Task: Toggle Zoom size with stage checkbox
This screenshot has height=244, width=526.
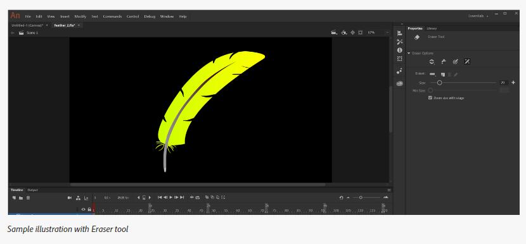Action: click(430, 98)
